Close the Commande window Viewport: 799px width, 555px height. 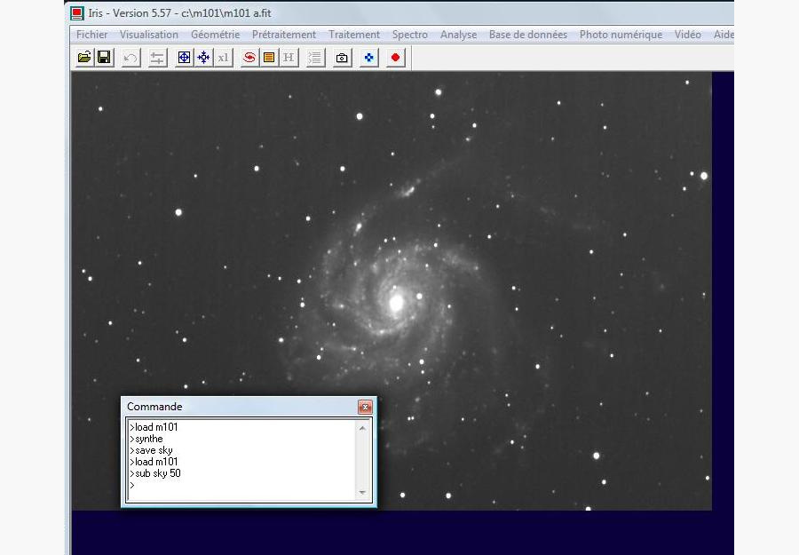pyautogui.click(x=365, y=407)
